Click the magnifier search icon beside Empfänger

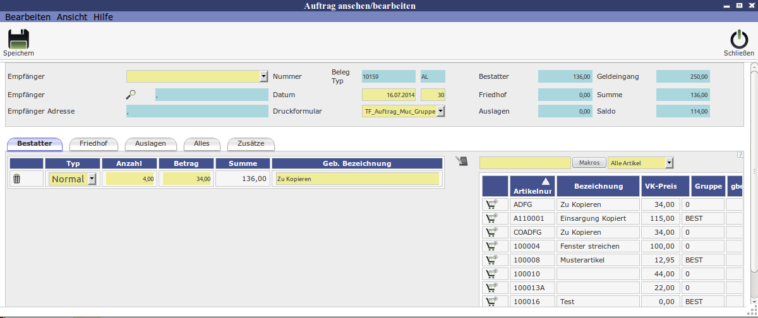131,95
